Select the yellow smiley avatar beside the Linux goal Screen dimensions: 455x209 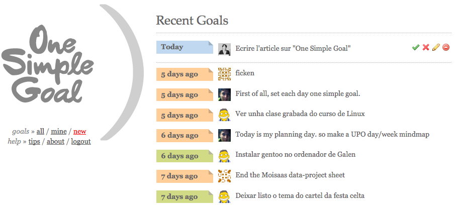pos(224,115)
